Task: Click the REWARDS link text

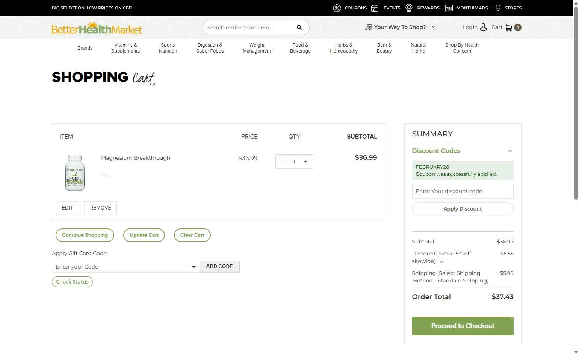Action: click(428, 8)
